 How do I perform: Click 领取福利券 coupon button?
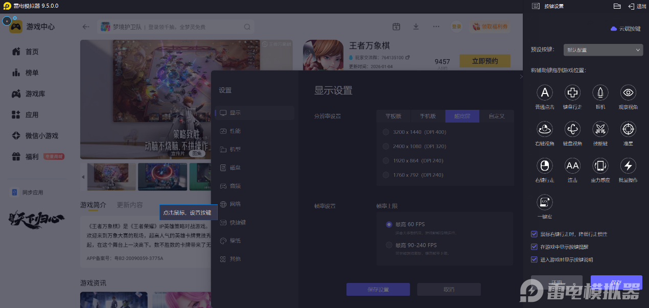(x=490, y=27)
